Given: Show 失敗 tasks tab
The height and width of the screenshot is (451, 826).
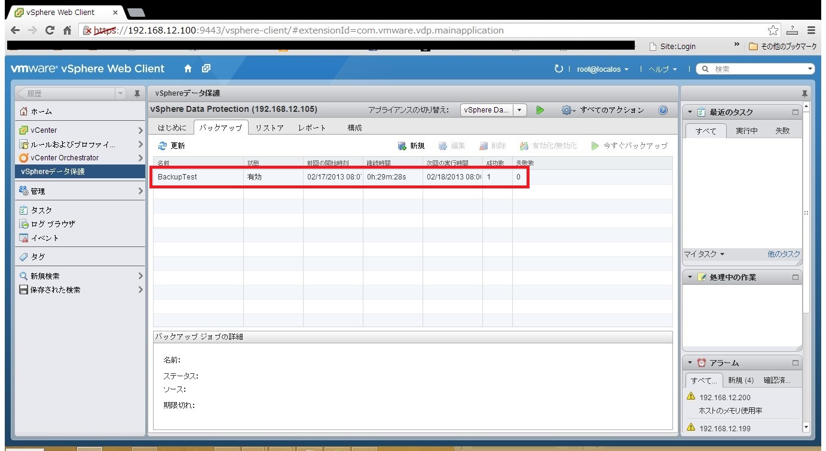Looking at the screenshot, I should [x=782, y=131].
